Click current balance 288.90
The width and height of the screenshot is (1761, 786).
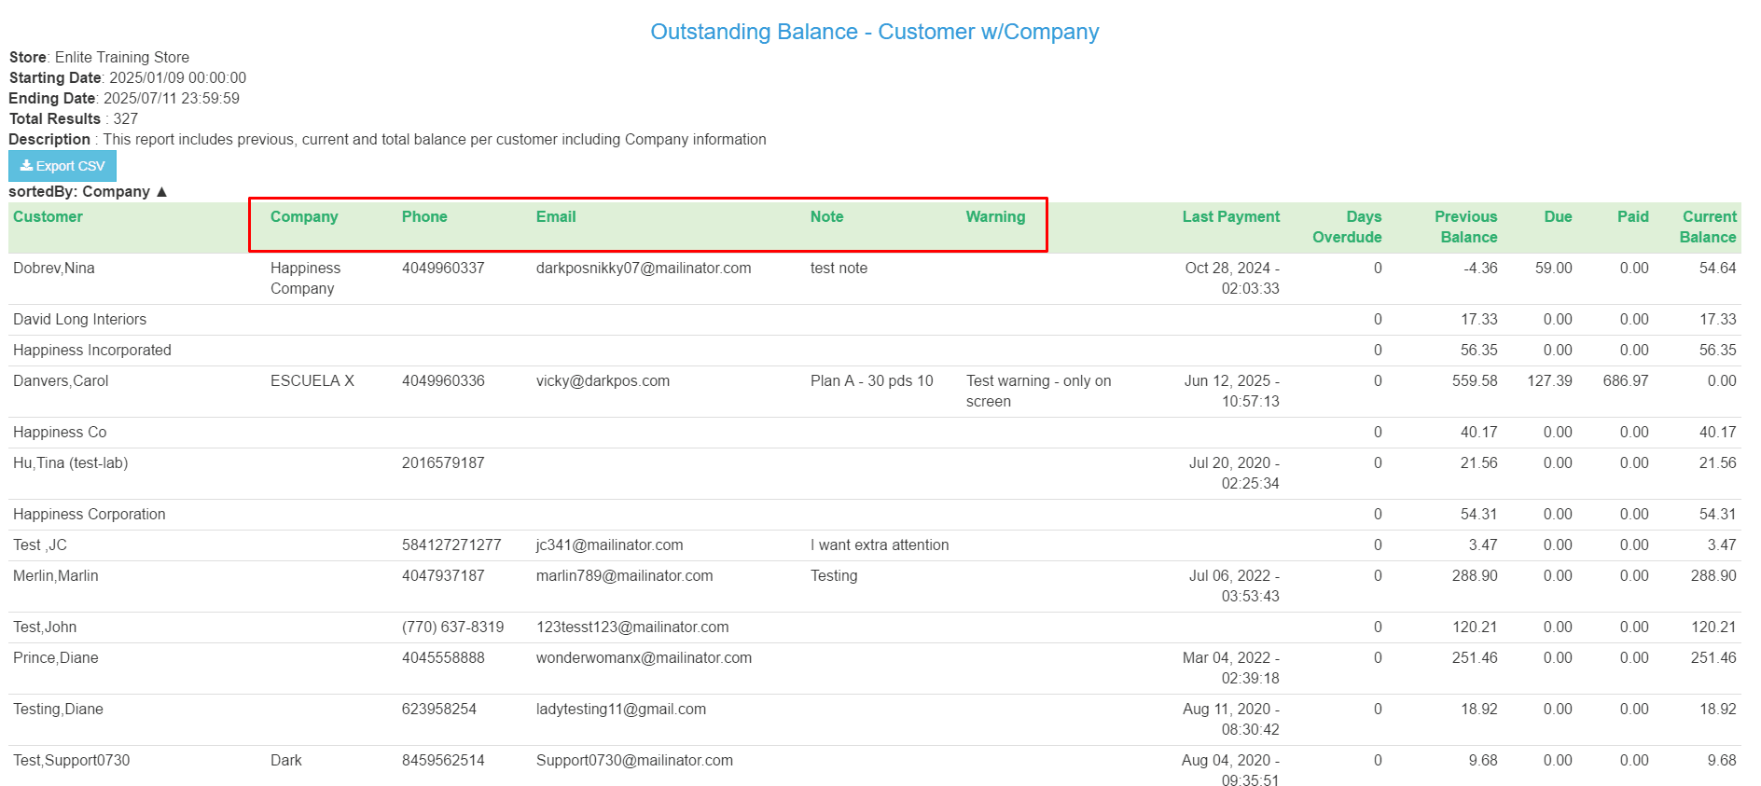click(1713, 575)
